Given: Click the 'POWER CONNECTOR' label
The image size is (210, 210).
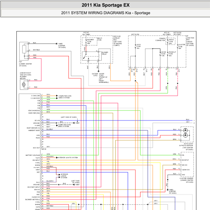Looking at the screenshot, I should tap(160, 39).
